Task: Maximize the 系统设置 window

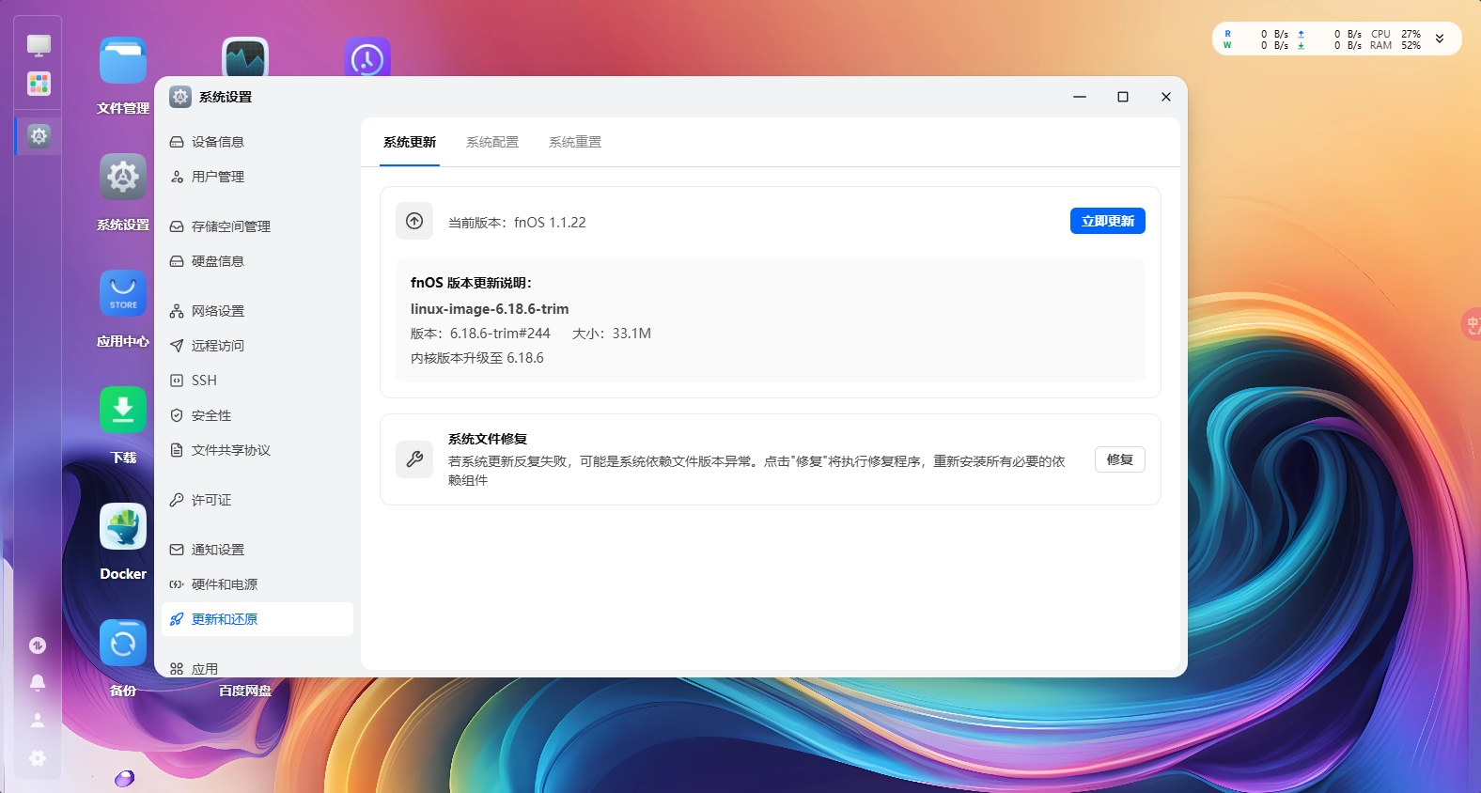Action: click(x=1122, y=97)
